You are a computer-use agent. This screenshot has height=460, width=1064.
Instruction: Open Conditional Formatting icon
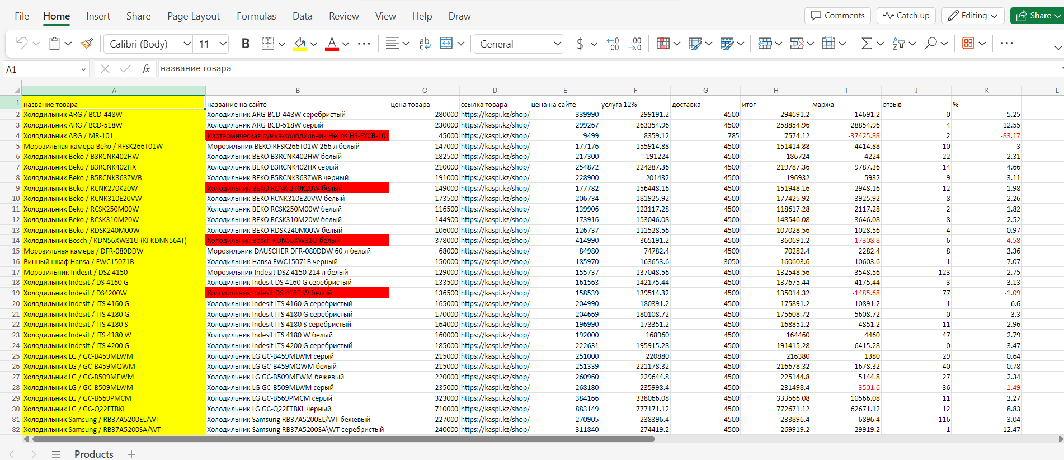(x=663, y=44)
